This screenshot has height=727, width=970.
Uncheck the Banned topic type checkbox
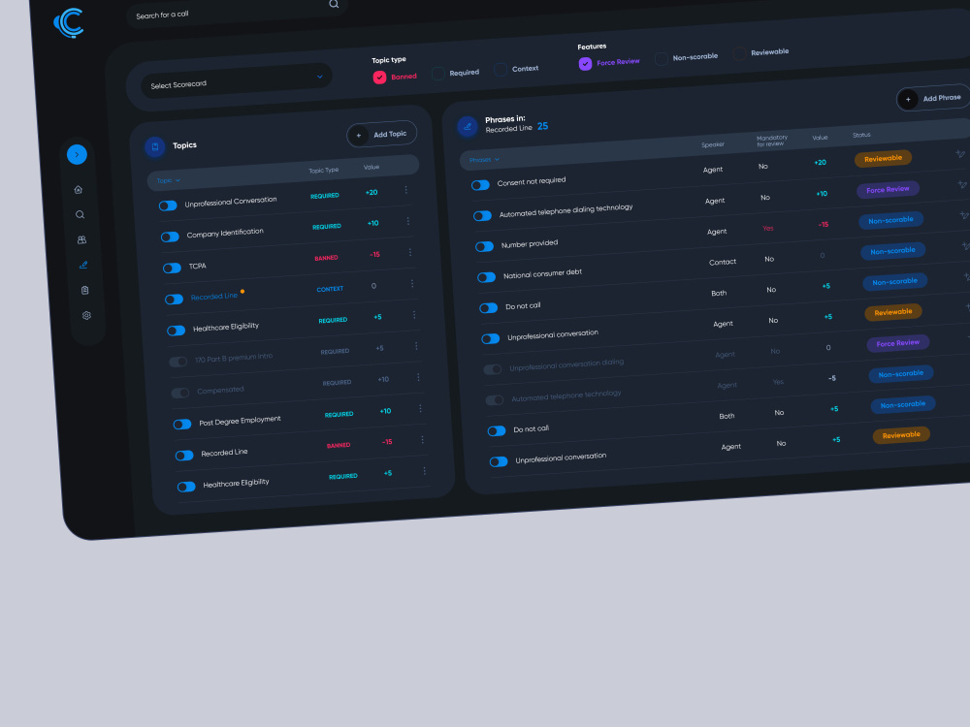click(380, 78)
